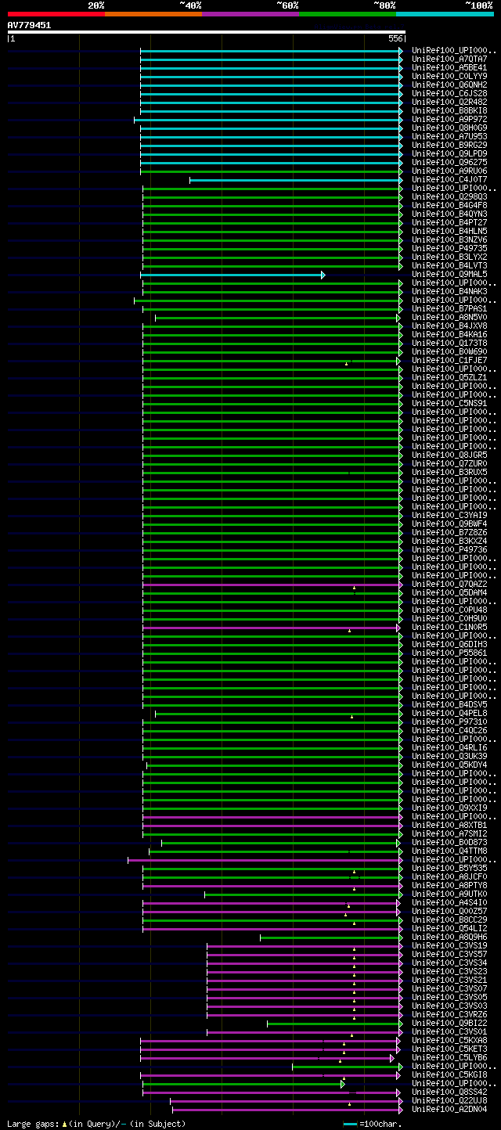
Task: Pick the UniRef100_P97310 row label
Action: point(449,722)
